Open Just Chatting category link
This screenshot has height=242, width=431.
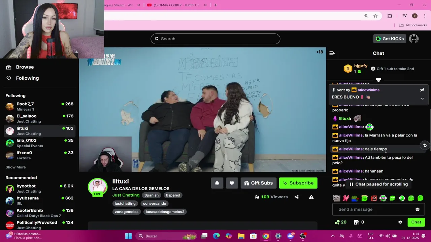tap(126, 195)
